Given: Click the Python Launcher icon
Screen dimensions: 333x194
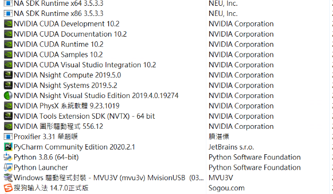Looking at the screenshot, I should point(8,167).
